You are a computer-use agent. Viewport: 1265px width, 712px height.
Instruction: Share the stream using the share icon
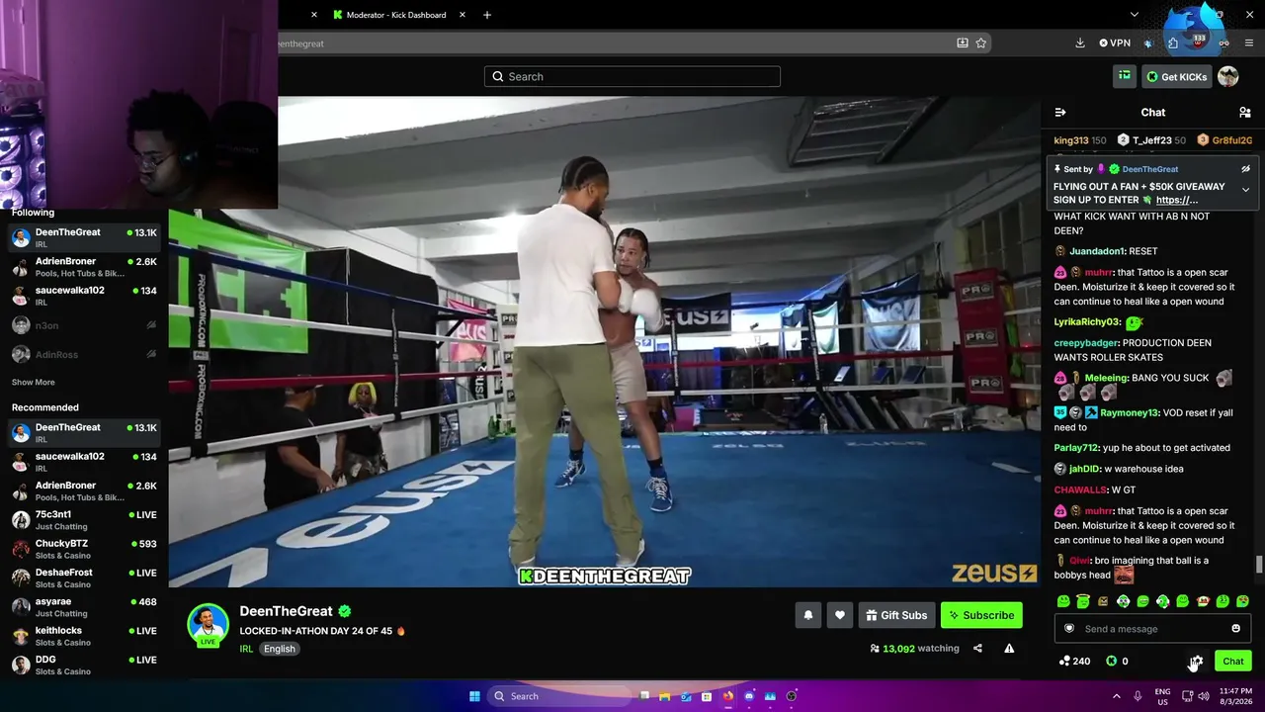pyautogui.click(x=977, y=649)
